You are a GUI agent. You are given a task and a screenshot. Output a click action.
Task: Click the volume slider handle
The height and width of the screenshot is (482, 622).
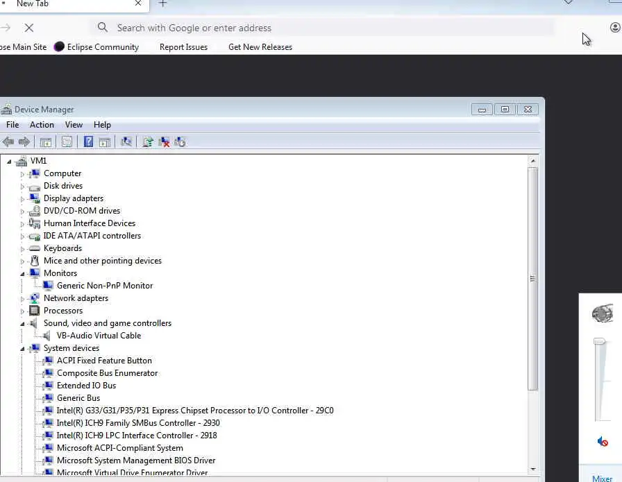coord(599,341)
